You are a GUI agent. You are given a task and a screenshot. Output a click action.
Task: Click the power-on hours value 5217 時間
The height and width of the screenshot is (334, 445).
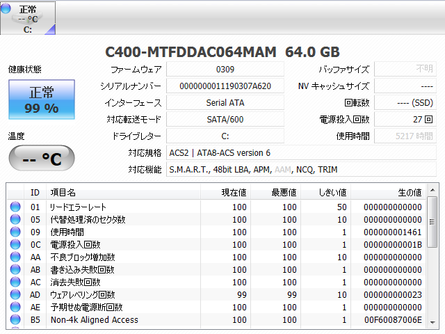[405, 136]
